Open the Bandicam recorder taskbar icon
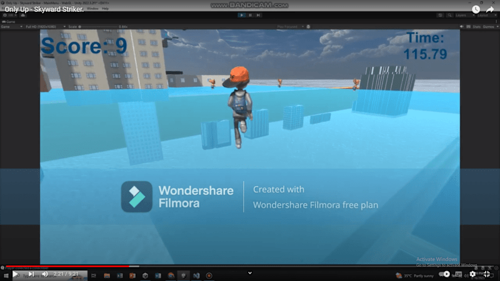 pyautogui.click(x=209, y=275)
